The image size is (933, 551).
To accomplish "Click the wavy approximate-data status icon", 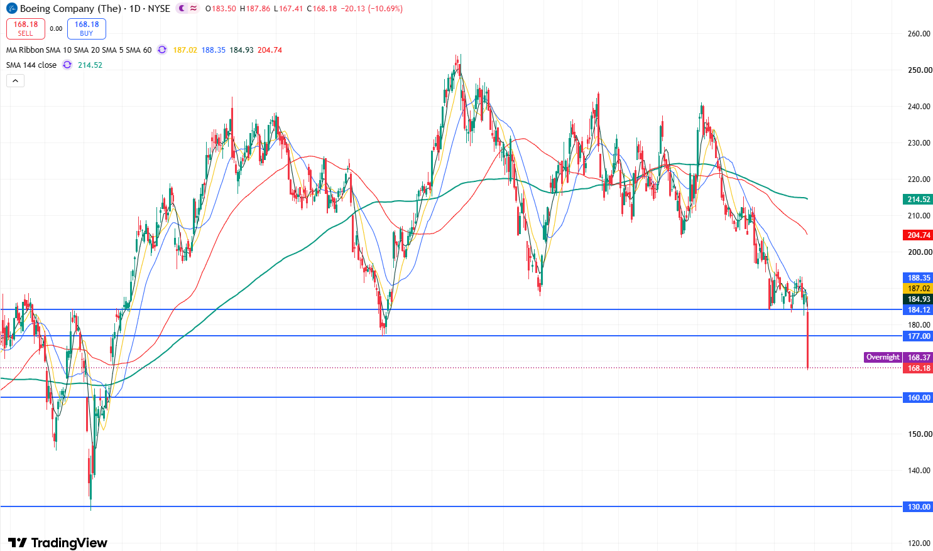I will pyautogui.click(x=194, y=9).
